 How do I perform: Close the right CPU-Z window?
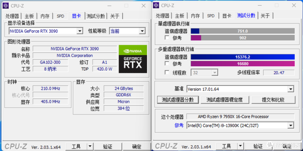[294, 6]
